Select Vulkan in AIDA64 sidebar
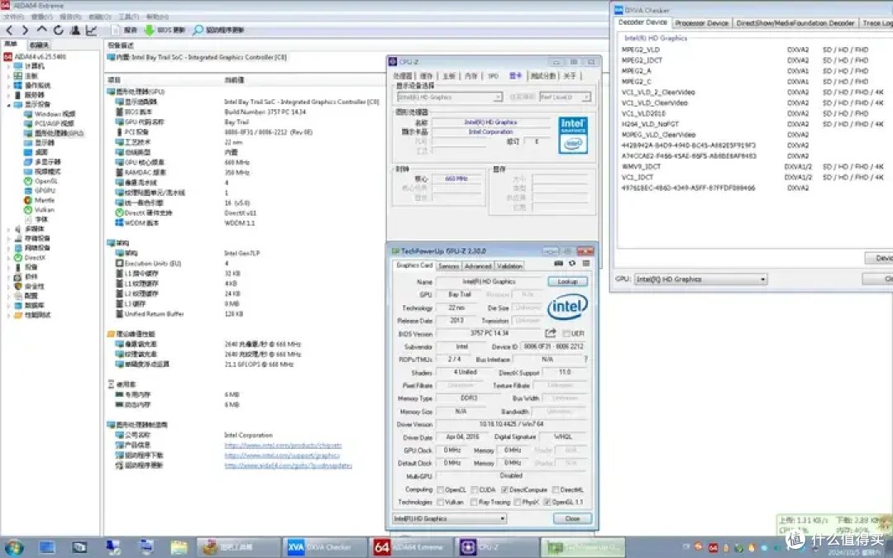893x558 pixels. click(x=41, y=211)
